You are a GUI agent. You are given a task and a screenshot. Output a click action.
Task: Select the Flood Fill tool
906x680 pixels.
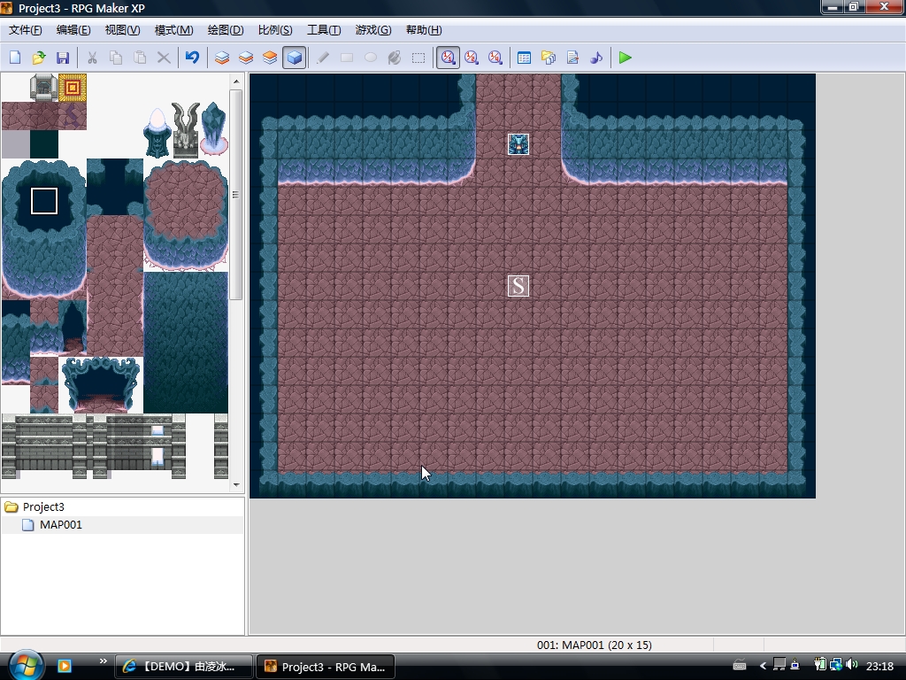click(x=395, y=58)
